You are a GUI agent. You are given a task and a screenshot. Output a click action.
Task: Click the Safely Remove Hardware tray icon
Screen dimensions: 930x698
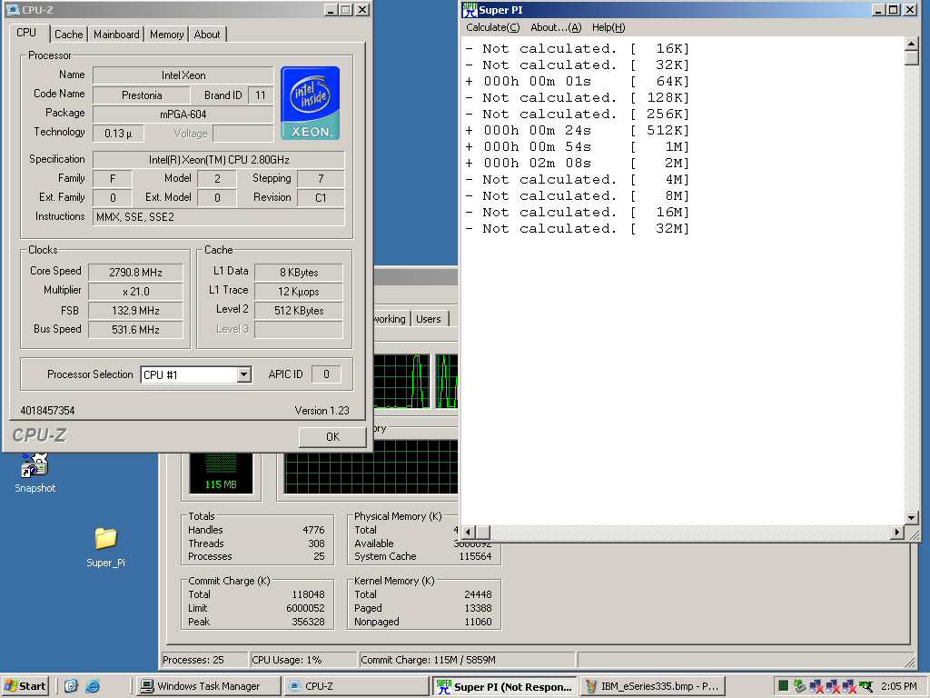(x=799, y=686)
